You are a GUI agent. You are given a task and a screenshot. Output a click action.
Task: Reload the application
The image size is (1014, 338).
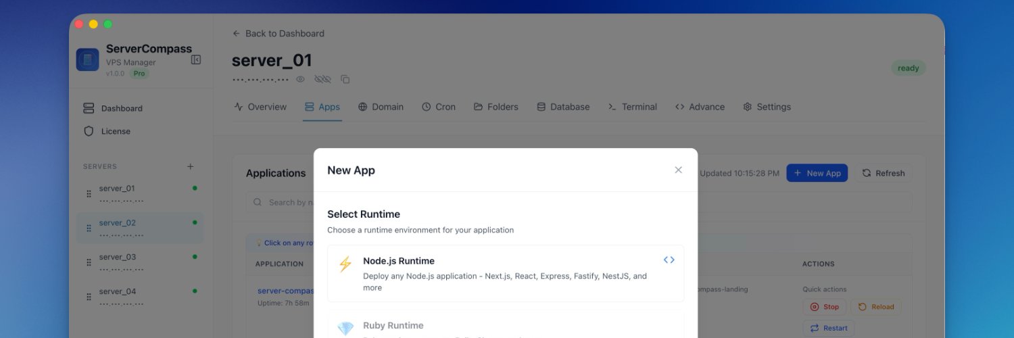876,307
